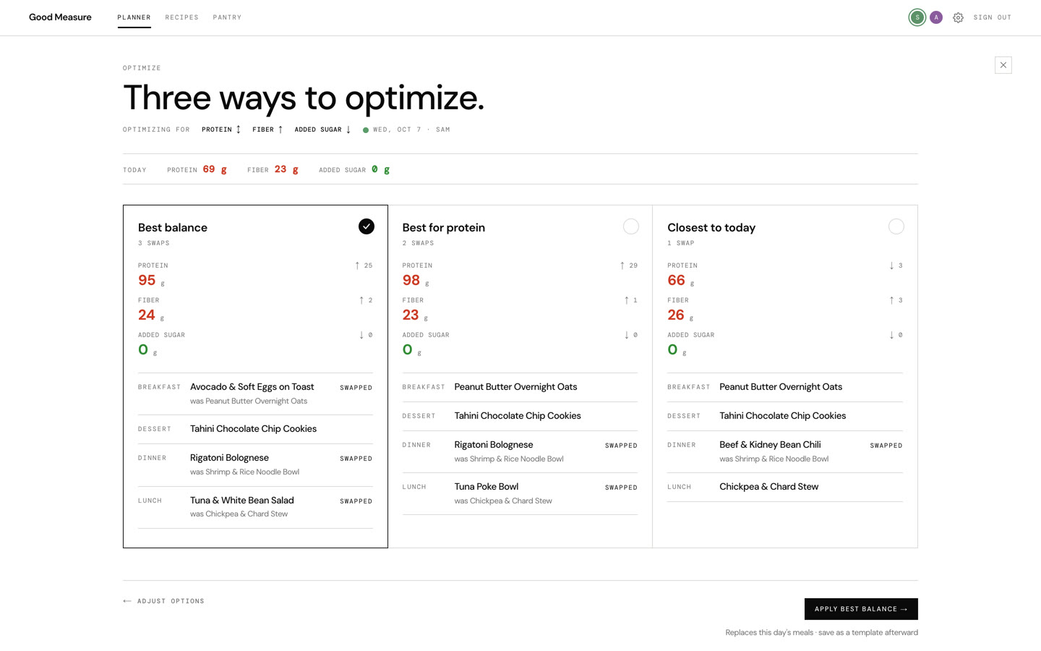Click Tuna Poke Bowl lunch row
The width and height of the screenshot is (1041, 651).
pyautogui.click(x=520, y=493)
